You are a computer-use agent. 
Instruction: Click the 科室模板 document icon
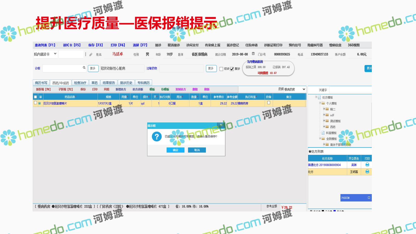coord(323,133)
